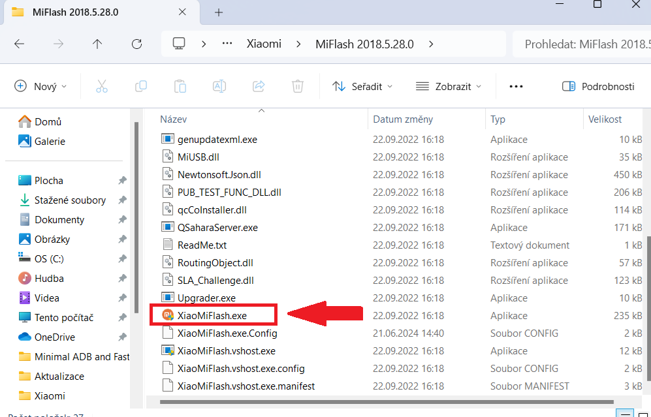Screen dimensions: 651x417
Task: Click the search box Prohledat MiFlash
Action: pyautogui.click(x=584, y=44)
